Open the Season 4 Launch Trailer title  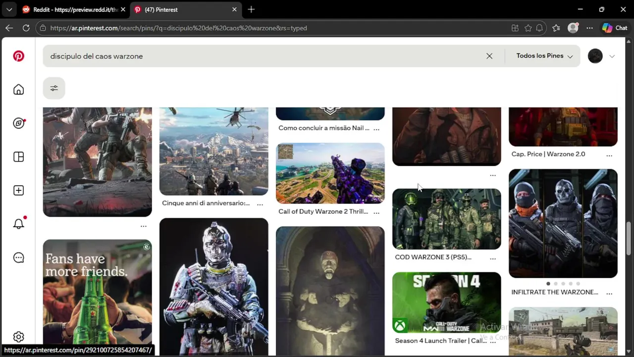[440, 341]
